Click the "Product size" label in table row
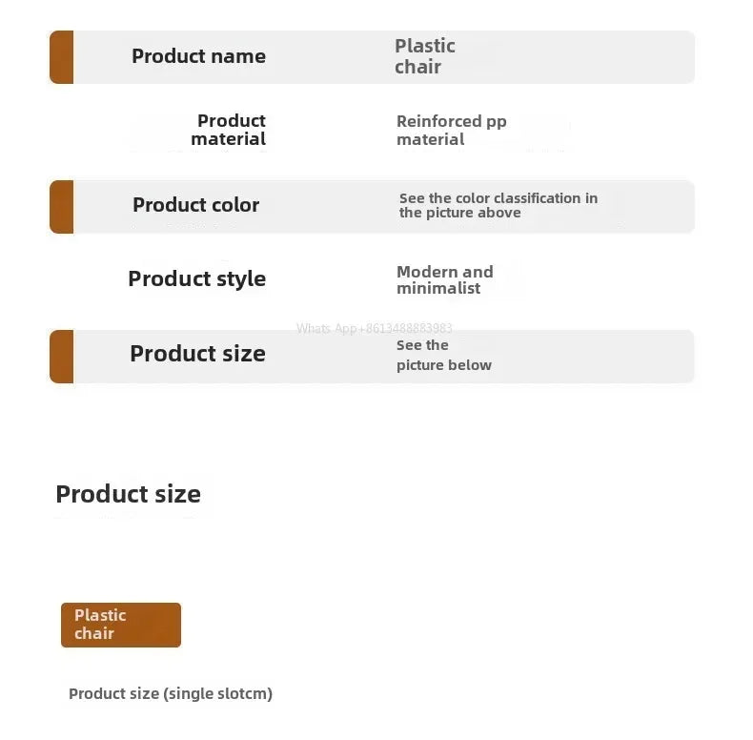 [x=197, y=354]
